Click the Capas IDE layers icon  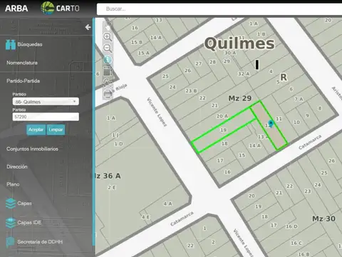click(11, 223)
